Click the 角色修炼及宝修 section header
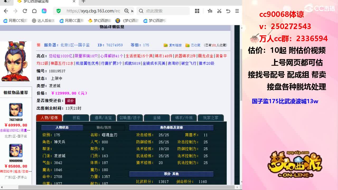 [171, 127]
